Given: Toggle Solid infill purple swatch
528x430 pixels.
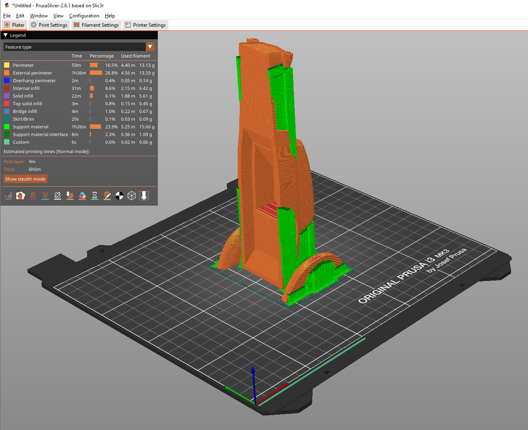Looking at the screenshot, I should point(6,96).
